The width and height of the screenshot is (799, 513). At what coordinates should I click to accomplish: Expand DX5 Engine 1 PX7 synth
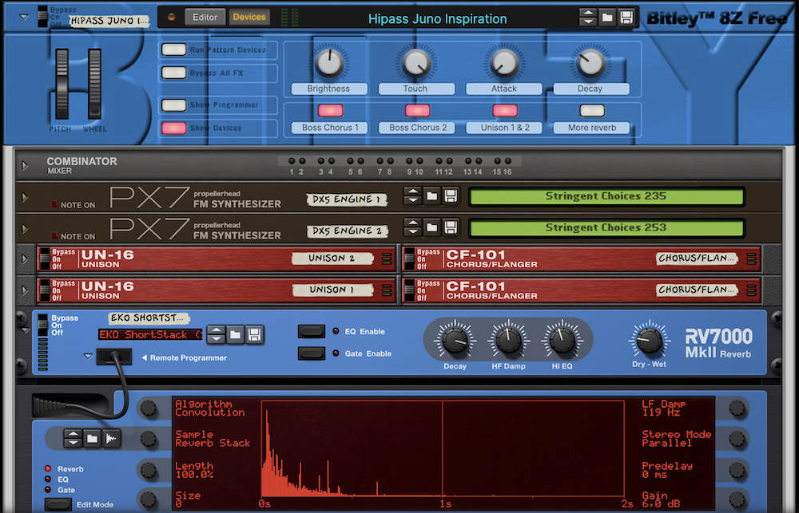(24, 198)
